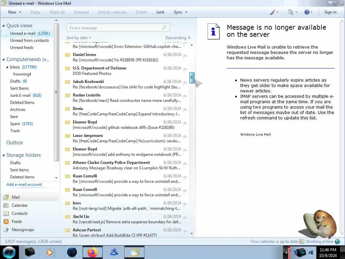345x259 pixels.
Task: Click message list scrollbar thumb
Action: 192,78
